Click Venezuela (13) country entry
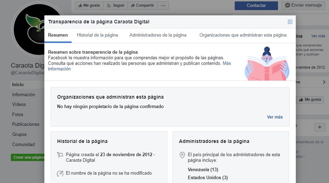Image resolution: width=329 pixels, height=183 pixels. click(203, 170)
